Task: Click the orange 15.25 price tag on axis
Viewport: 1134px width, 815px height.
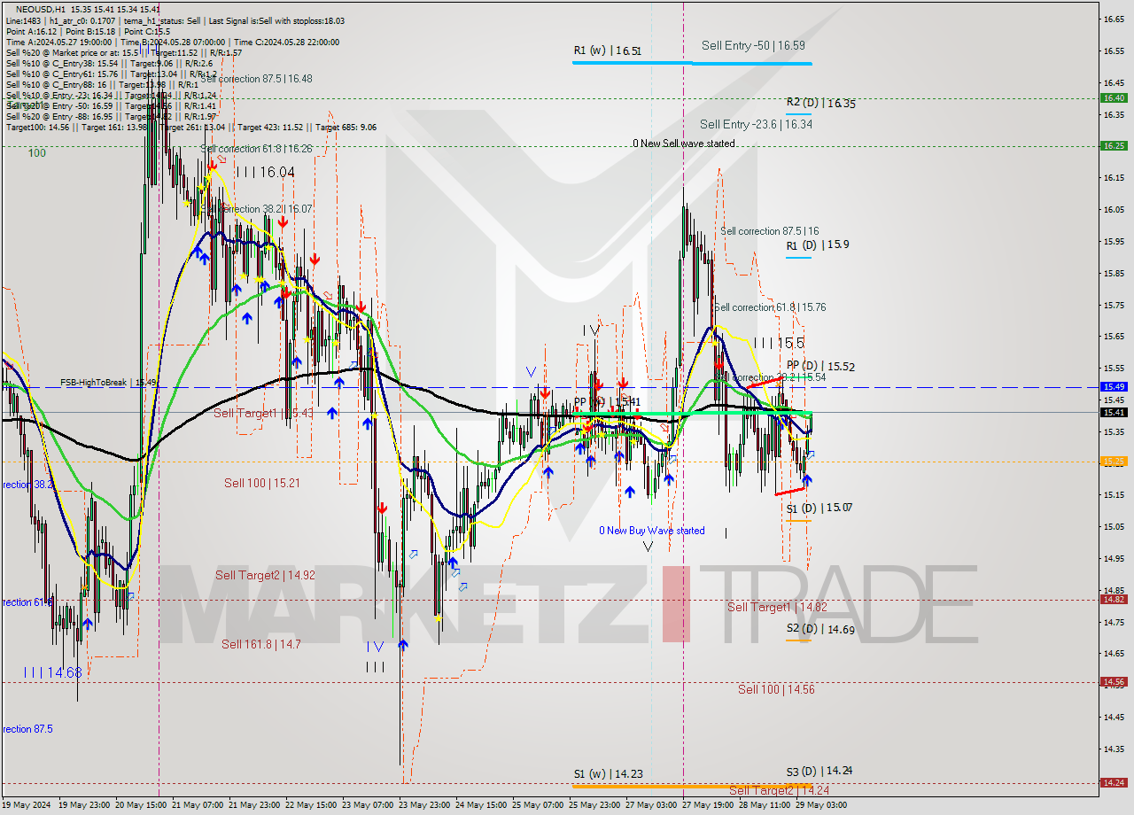Action: [1114, 462]
